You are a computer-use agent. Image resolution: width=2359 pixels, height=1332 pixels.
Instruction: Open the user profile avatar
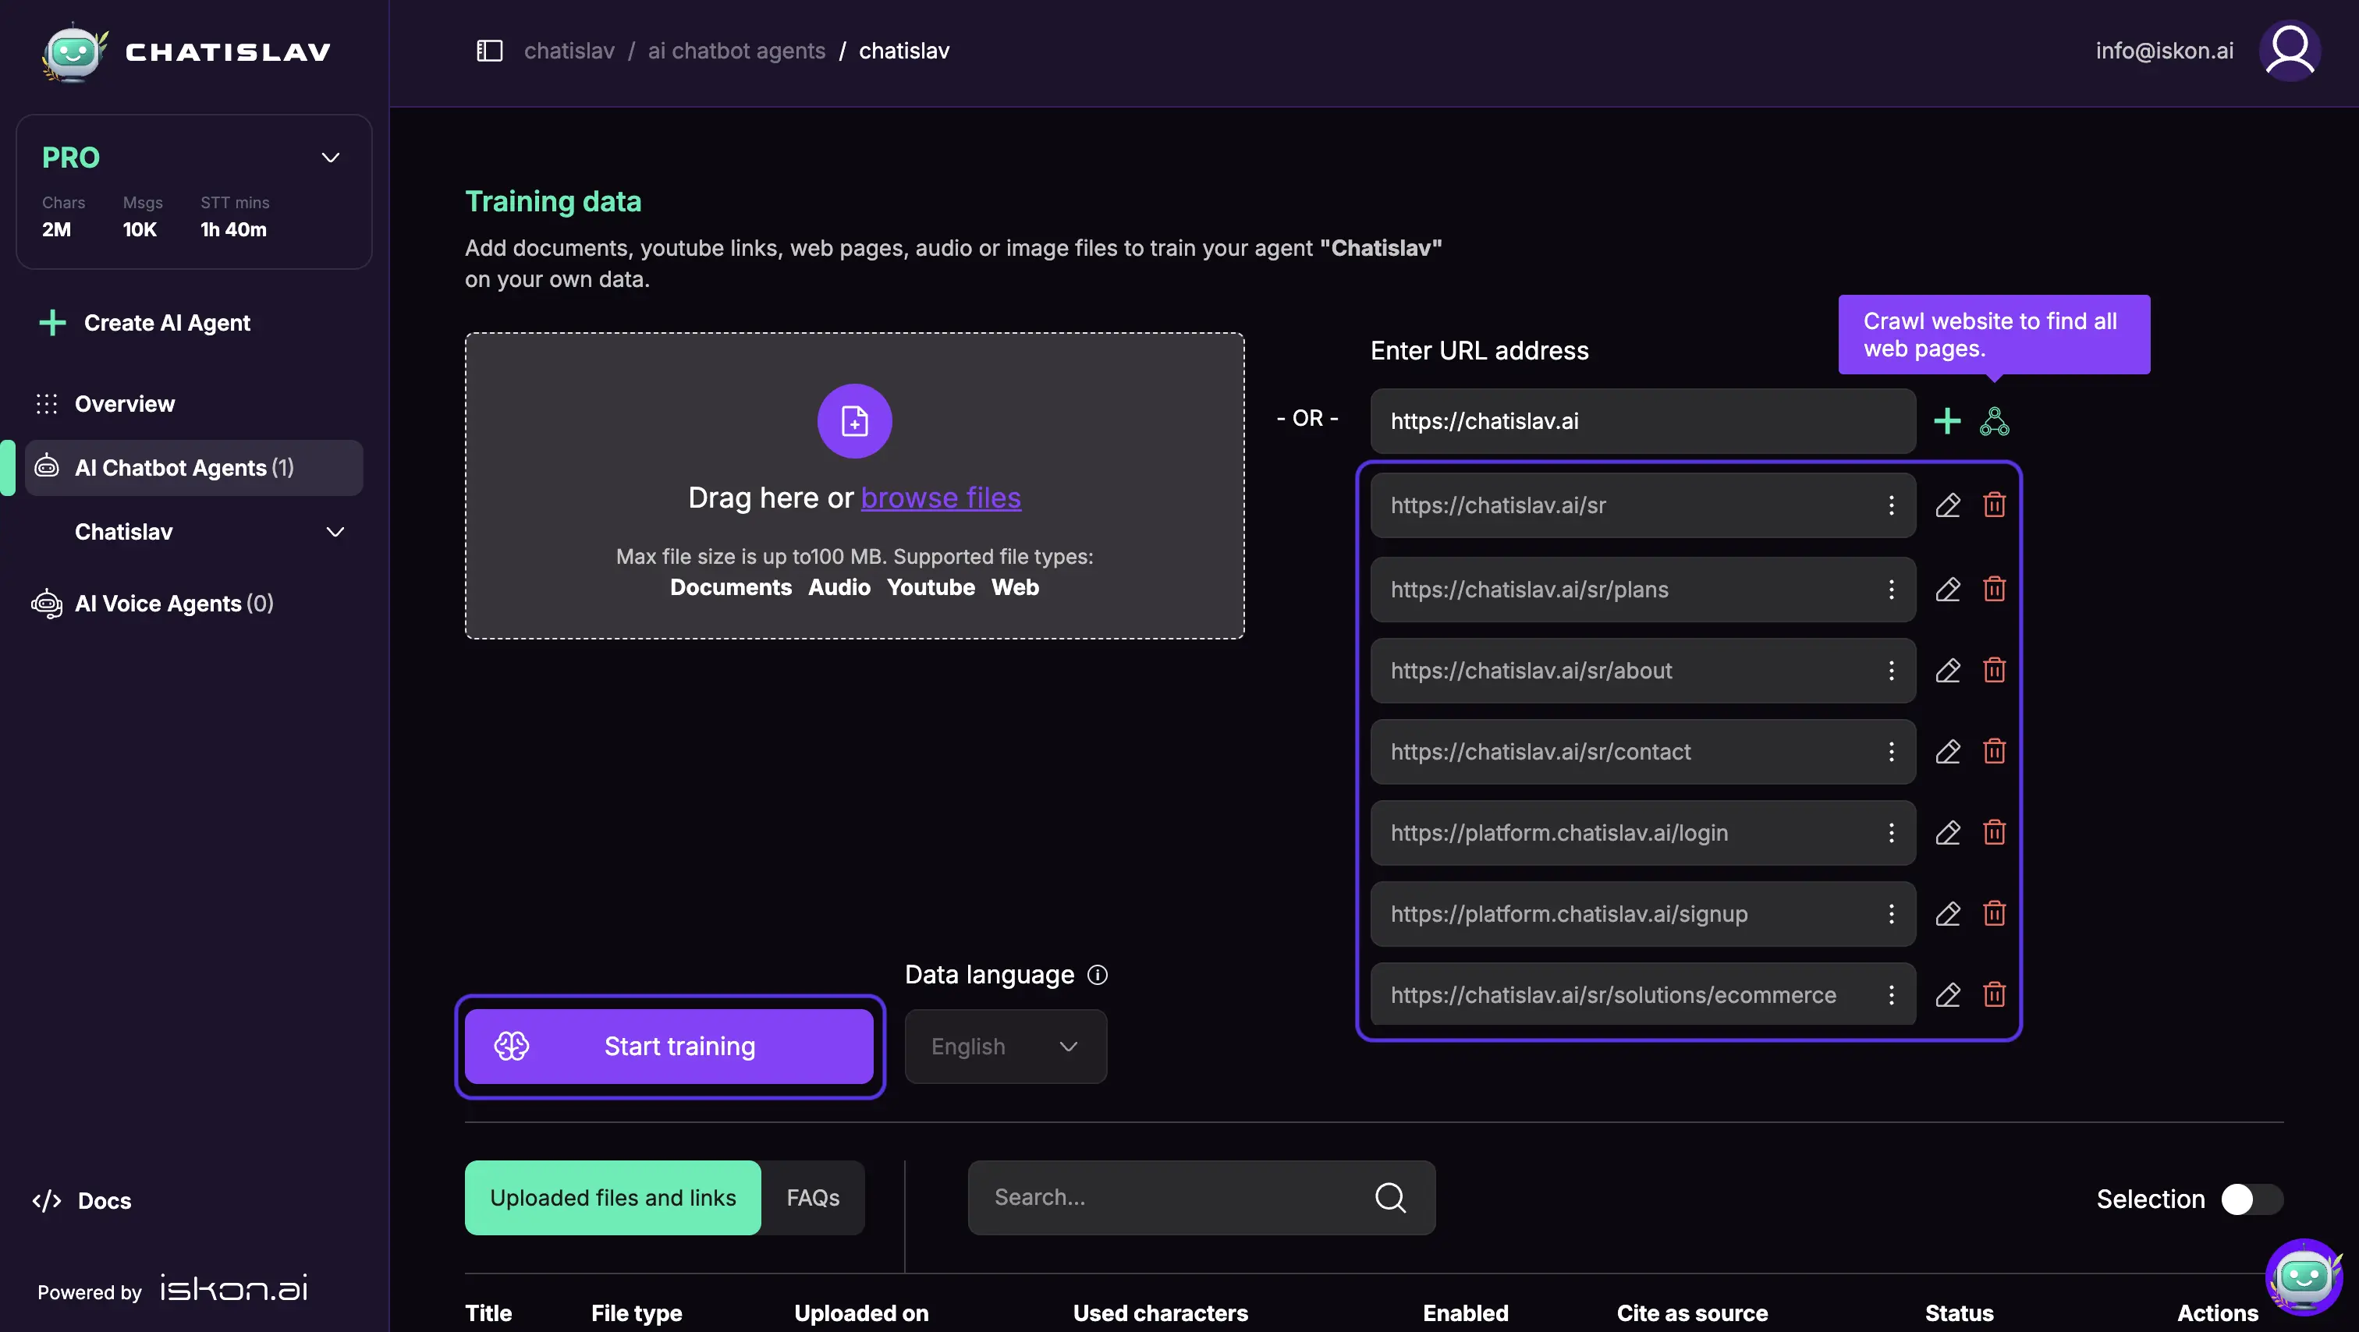pos(2289,51)
